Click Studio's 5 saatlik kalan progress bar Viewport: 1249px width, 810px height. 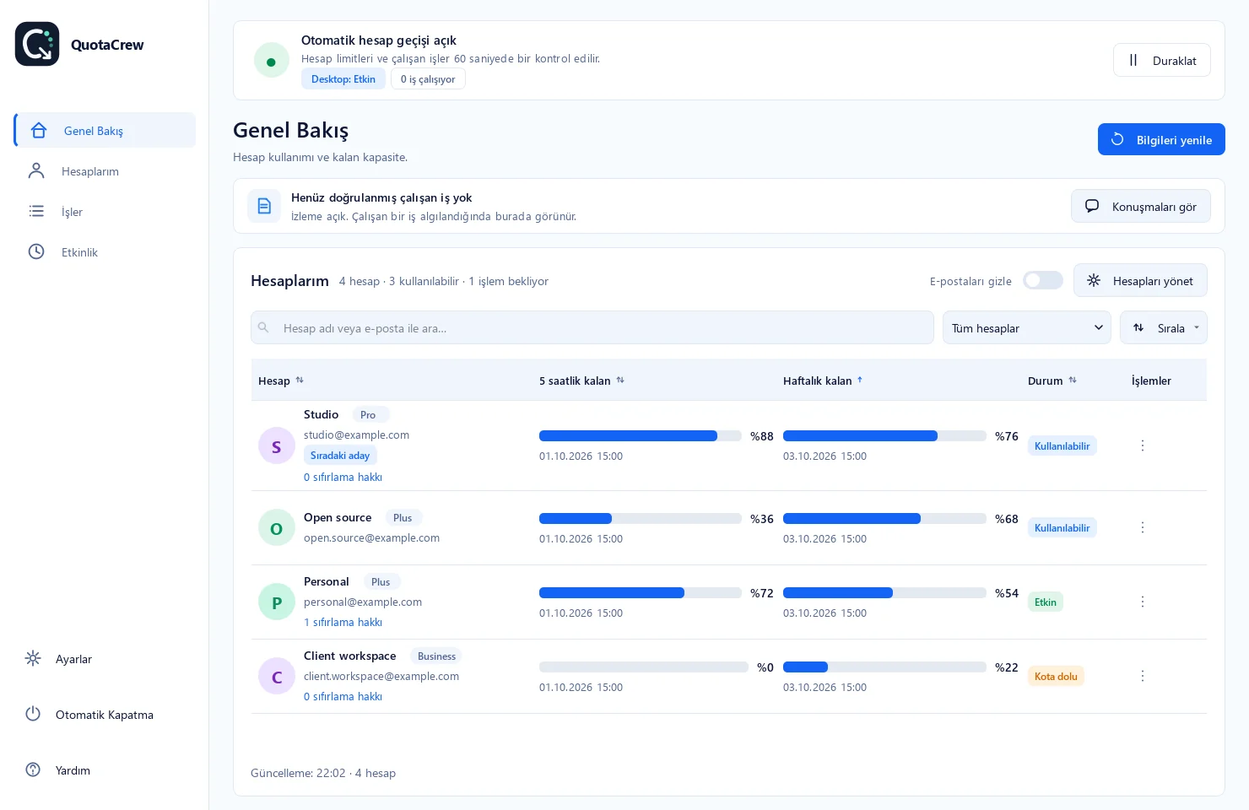(640, 436)
